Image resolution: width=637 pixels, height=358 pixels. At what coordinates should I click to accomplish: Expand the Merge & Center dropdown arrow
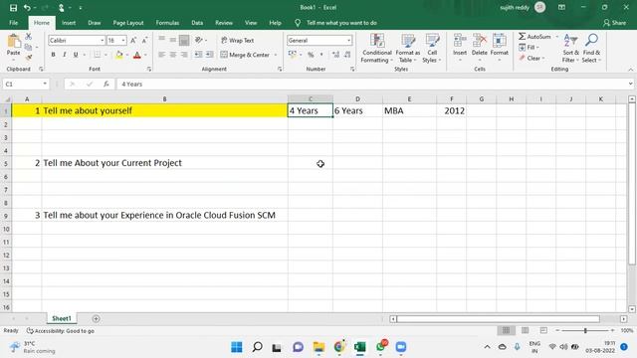click(x=276, y=55)
